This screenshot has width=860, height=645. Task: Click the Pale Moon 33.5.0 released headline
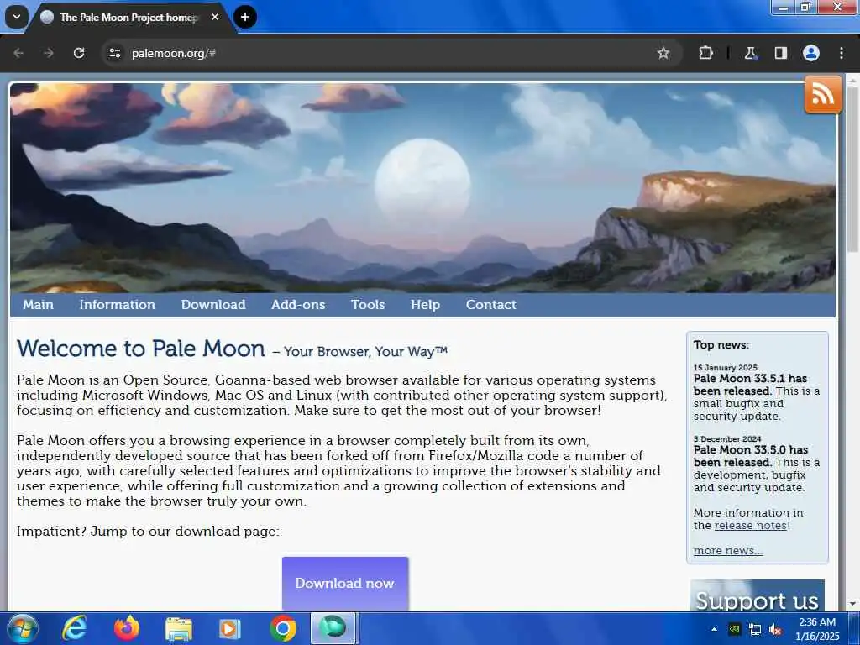point(751,456)
